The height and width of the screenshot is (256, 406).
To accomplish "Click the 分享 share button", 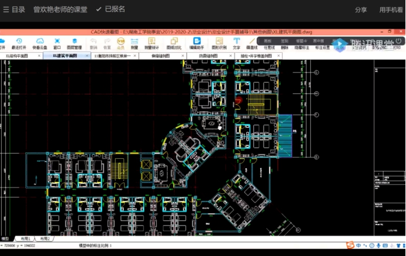I will pos(361,9).
